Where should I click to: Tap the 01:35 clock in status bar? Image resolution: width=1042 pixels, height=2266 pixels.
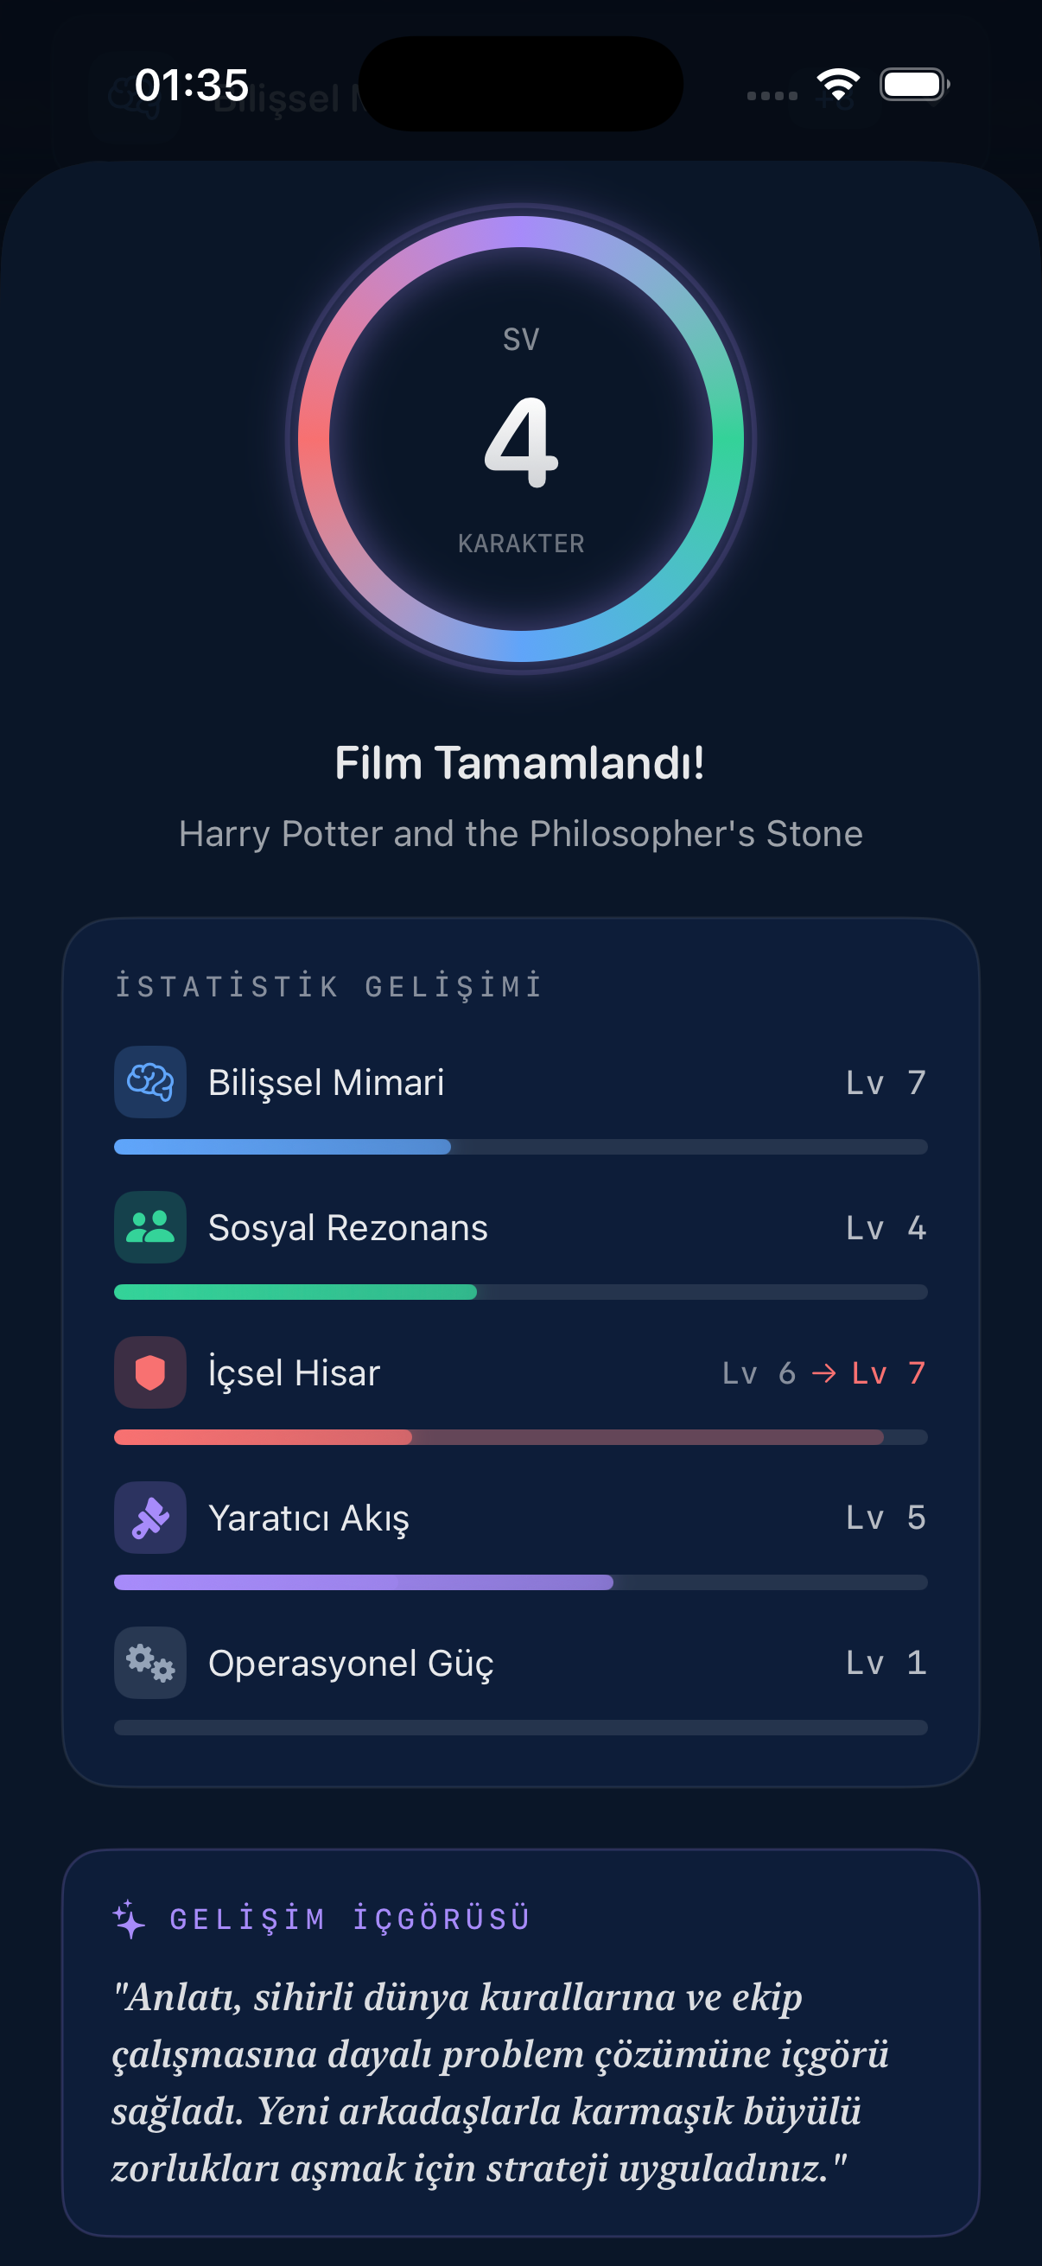192,86
